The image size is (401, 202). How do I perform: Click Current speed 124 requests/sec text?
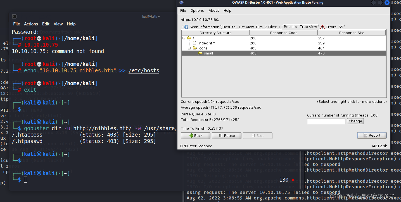click(210, 102)
